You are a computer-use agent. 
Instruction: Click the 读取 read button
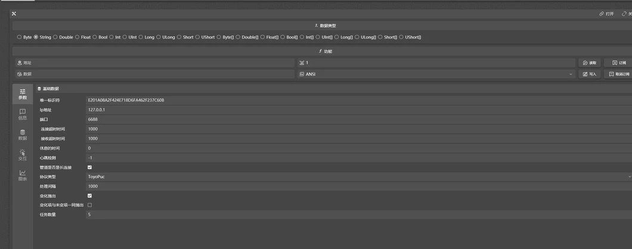click(x=590, y=63)
